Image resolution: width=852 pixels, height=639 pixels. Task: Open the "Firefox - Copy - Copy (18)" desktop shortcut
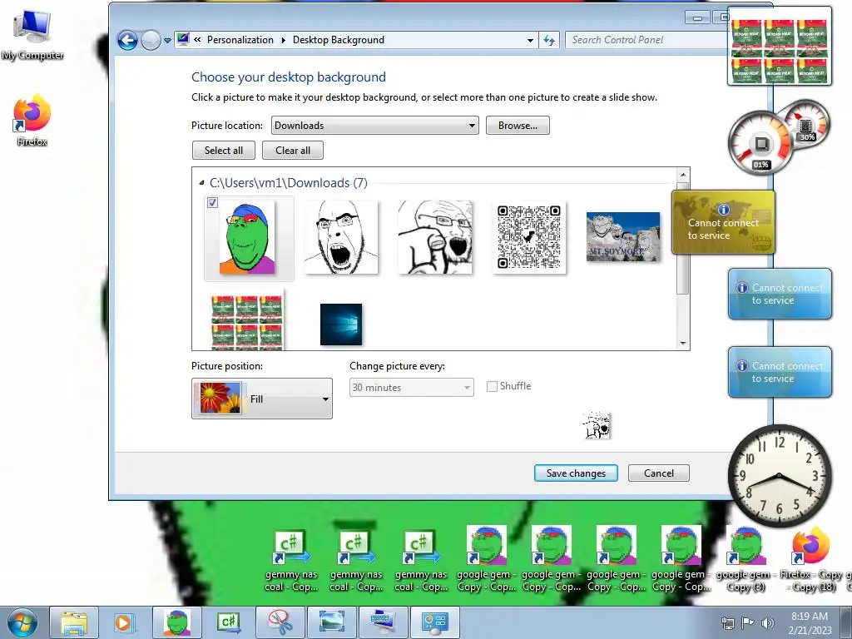pos(810,559)
